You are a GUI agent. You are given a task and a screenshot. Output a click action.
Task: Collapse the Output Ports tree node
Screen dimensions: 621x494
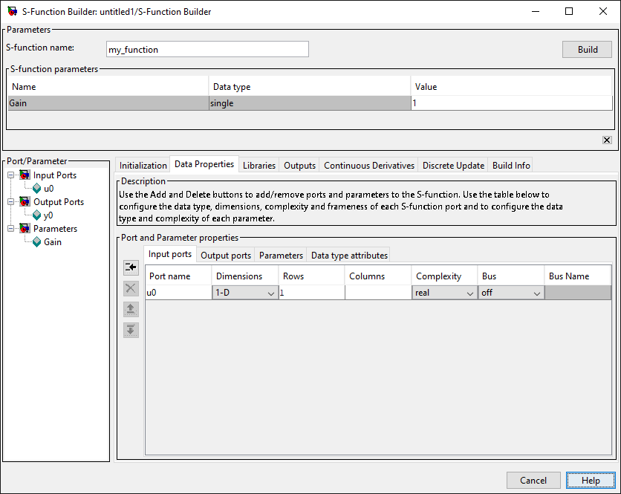(x=10, y=202)
